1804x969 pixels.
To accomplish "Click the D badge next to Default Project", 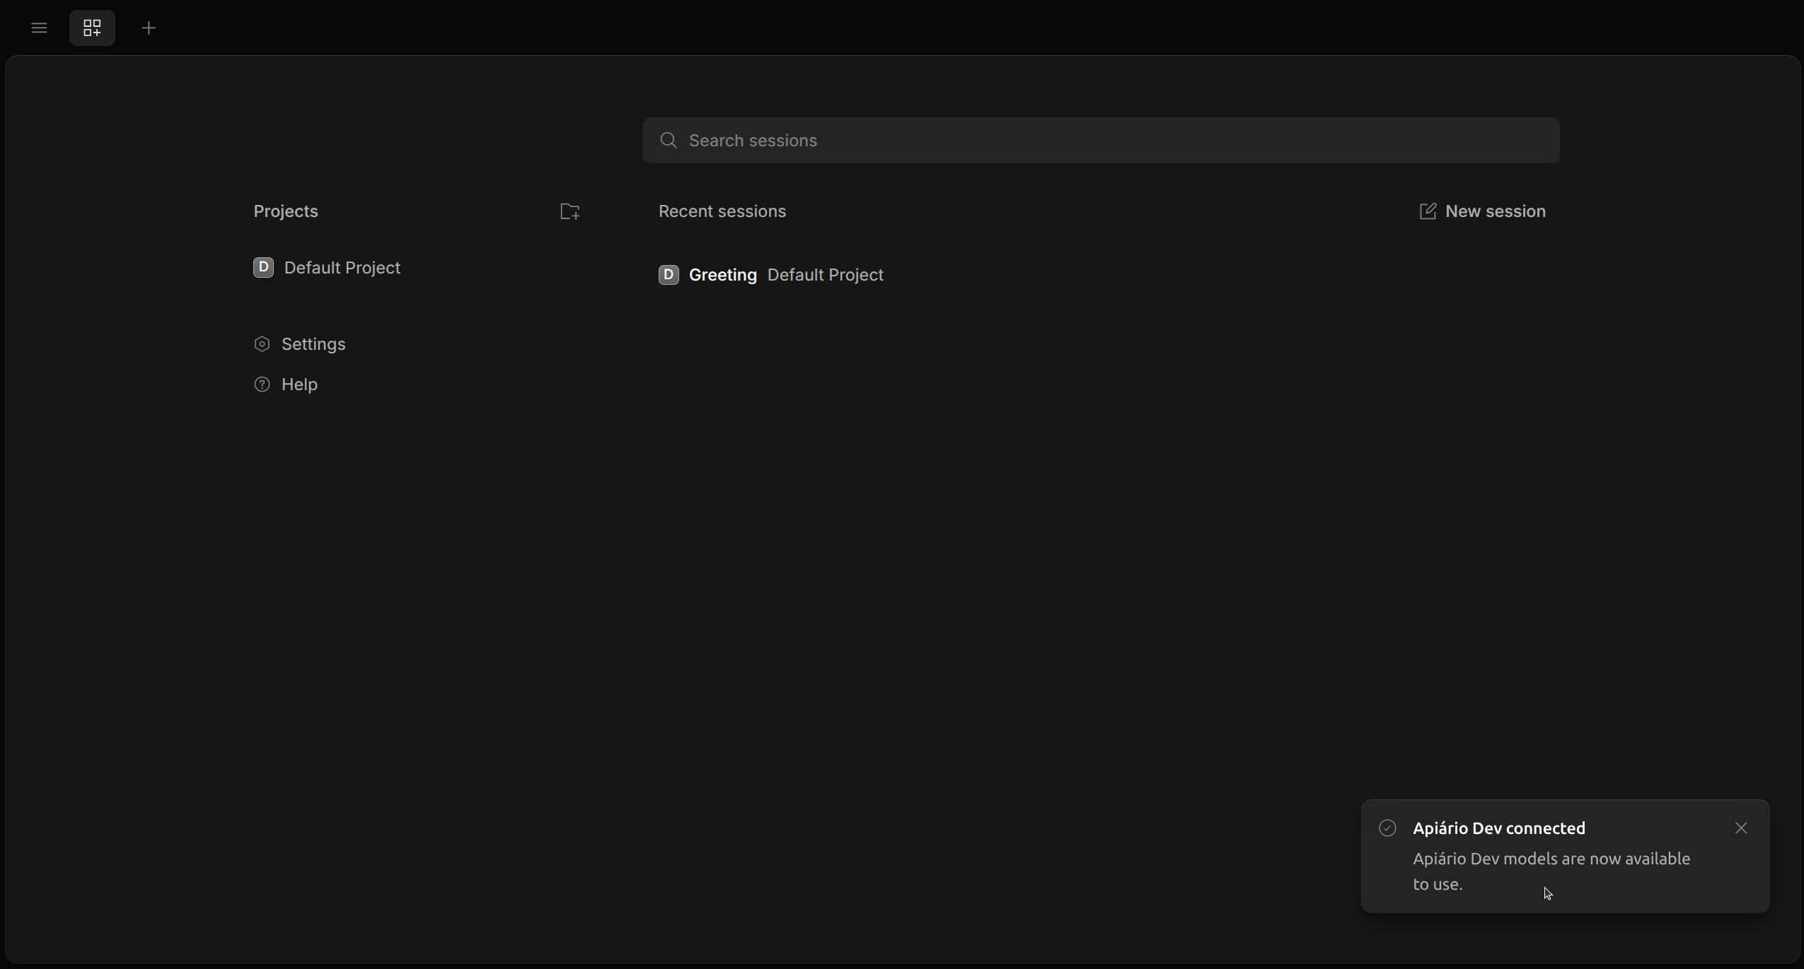I will [263, 268].
